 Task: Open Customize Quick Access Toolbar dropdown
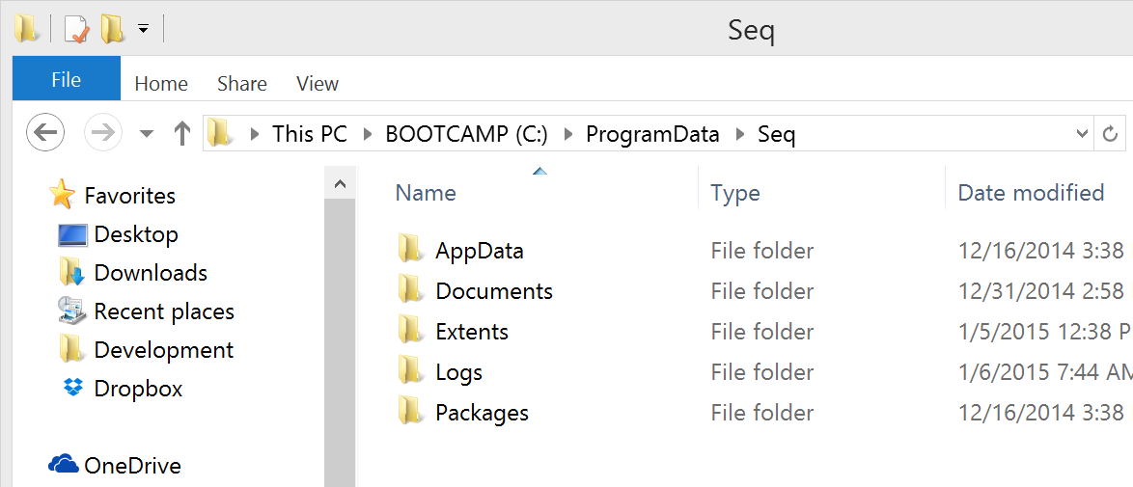[x=143, y=29]
